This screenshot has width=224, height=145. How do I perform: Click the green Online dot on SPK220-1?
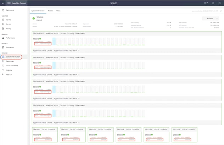click(x=40, y=135)
